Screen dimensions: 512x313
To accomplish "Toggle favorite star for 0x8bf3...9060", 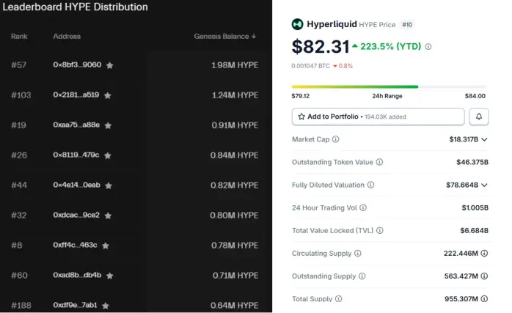I will [110, 65].
